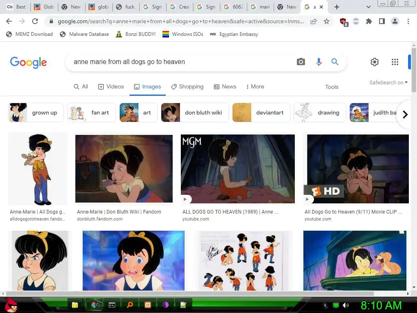Toggle the browser side panel icon
Image resolution: width=417 pixels, height=313 pixels.
(x=382, y=21)
